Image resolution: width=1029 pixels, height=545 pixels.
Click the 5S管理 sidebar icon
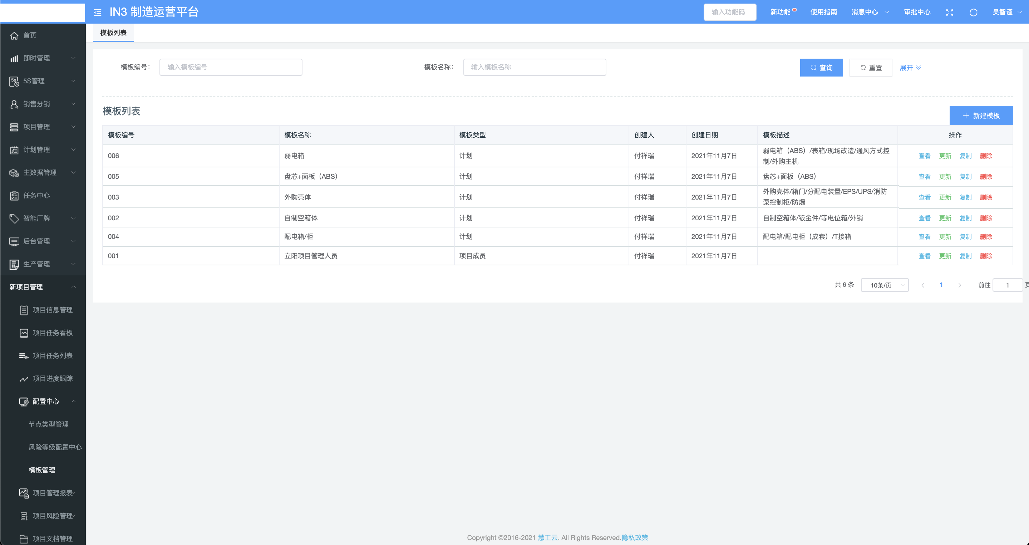pyautogui.click(x=14, y=82)
